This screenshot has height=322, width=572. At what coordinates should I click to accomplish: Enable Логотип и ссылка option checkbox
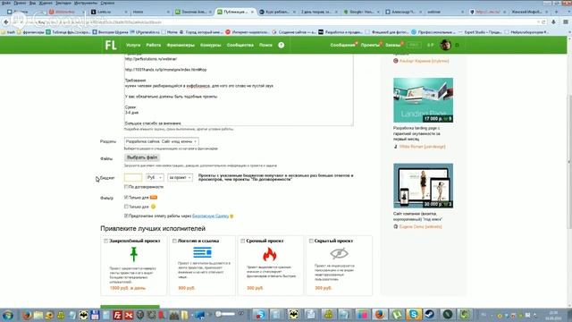174,241
